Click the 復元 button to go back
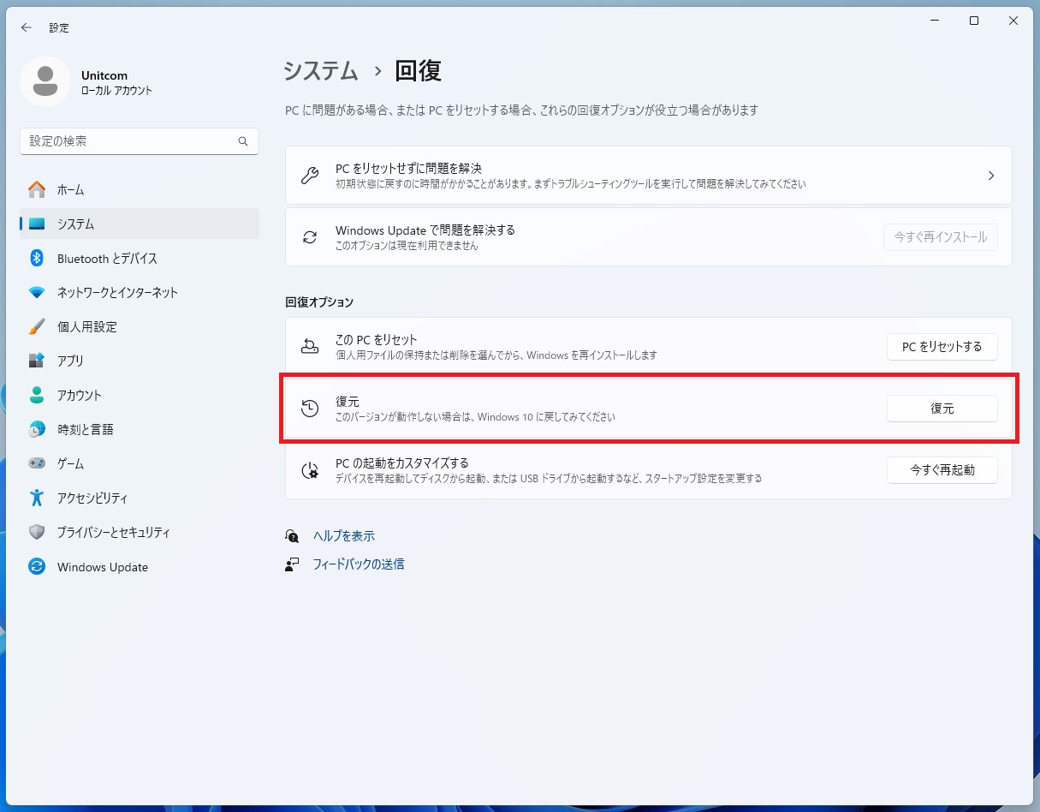Image resolution: width=1040 pixels, height=812 pixels. [x=942, y=409]
